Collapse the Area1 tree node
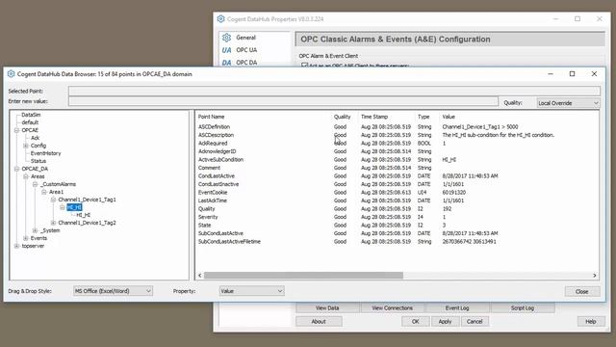The image size is (616, 347). [44, 192]
